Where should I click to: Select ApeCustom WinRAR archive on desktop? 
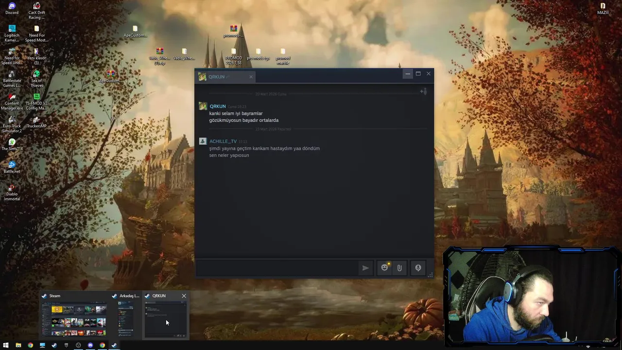point(111,76)
